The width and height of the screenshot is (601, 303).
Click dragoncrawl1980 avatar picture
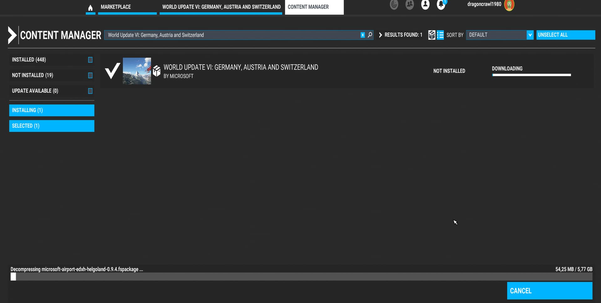(509, 5)
